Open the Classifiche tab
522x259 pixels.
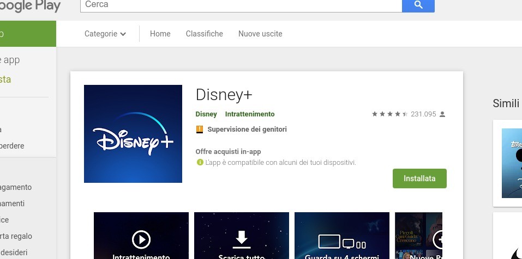point(205,34)
